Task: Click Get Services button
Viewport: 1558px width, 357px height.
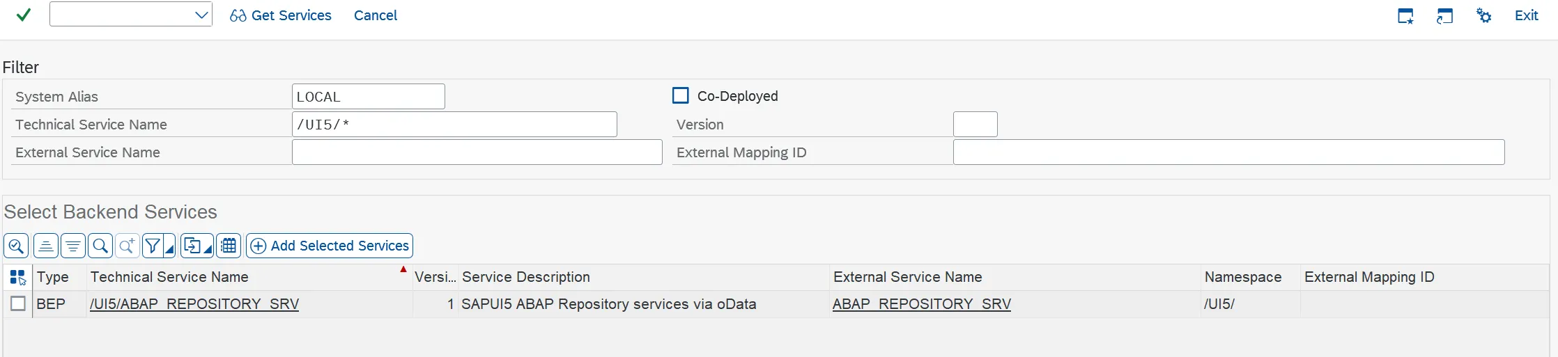Action: [x=281, y=15]
